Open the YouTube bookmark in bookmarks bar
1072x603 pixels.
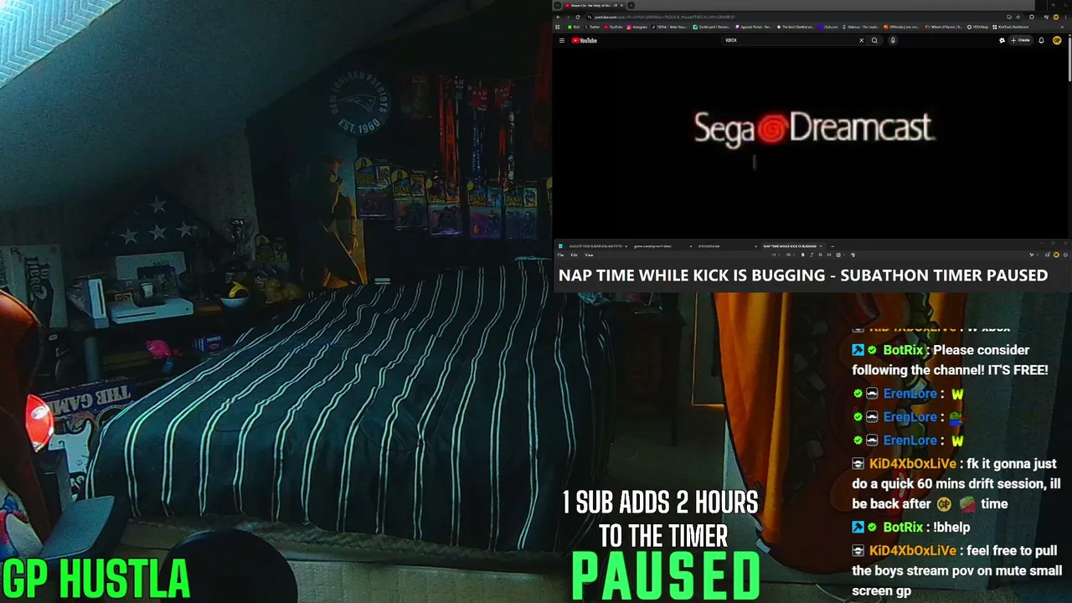[615, 27]
